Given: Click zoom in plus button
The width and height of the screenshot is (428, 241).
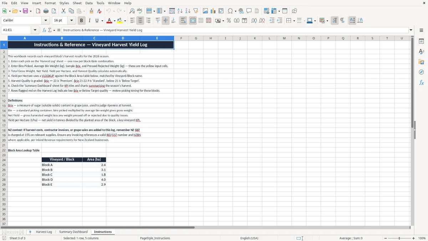Looking at the screenshot, I should tap(414, 238).
